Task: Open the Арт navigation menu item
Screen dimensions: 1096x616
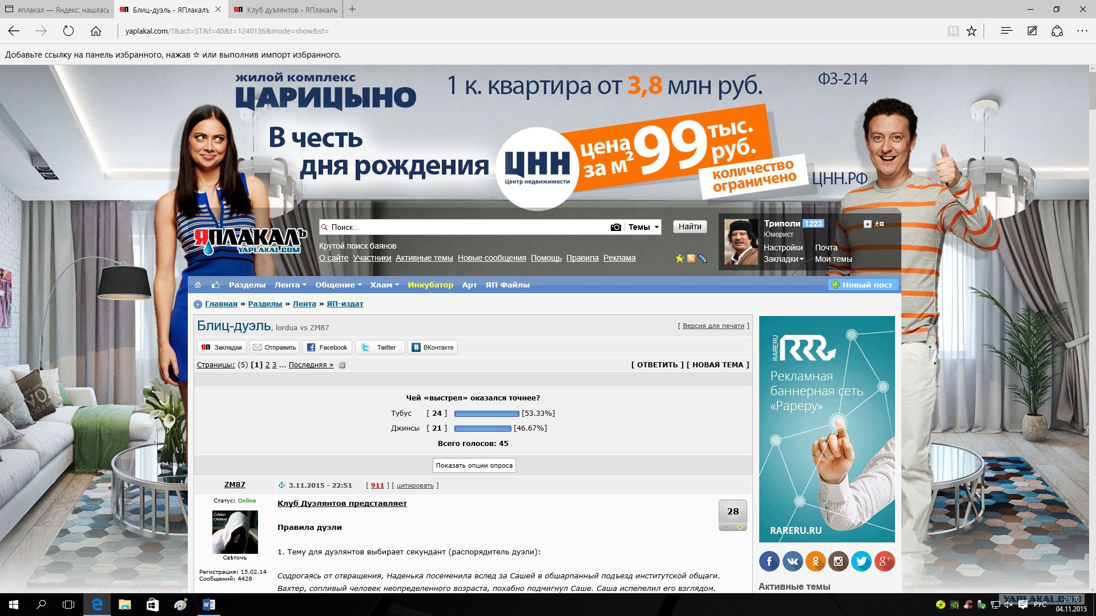Action: [469, 285]
